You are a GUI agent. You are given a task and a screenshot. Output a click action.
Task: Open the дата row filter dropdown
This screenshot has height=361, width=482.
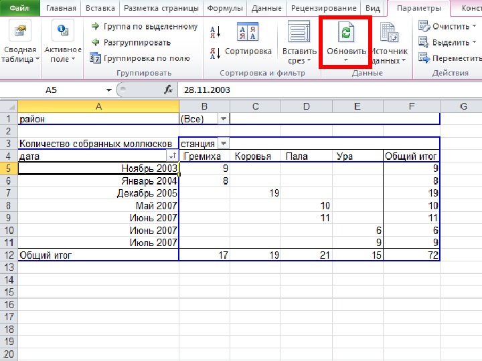pyautogui.click(x=173, y=156)
